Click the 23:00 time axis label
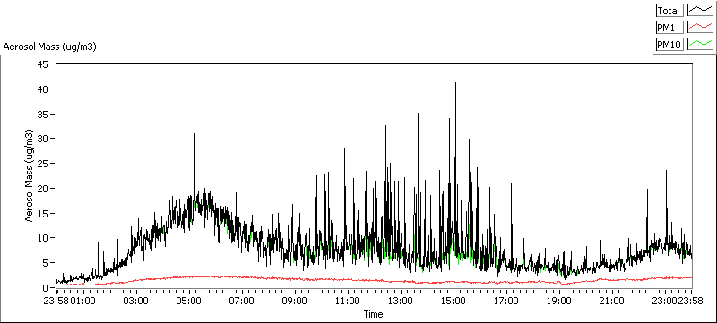This screenshot has height=323, width=717. (663, 302)
